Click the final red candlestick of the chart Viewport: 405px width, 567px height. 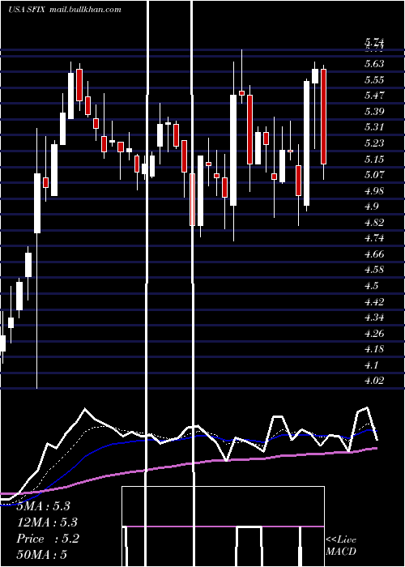(x=324, y=117)
